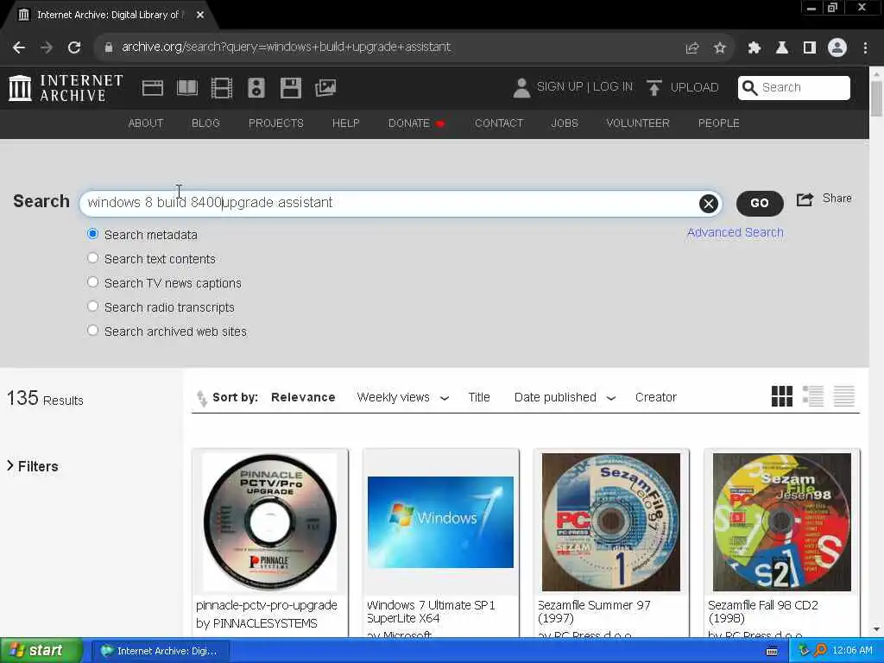The image size is (884, 663).
Task: Switch to tile grid view
Action: (781, 396)
